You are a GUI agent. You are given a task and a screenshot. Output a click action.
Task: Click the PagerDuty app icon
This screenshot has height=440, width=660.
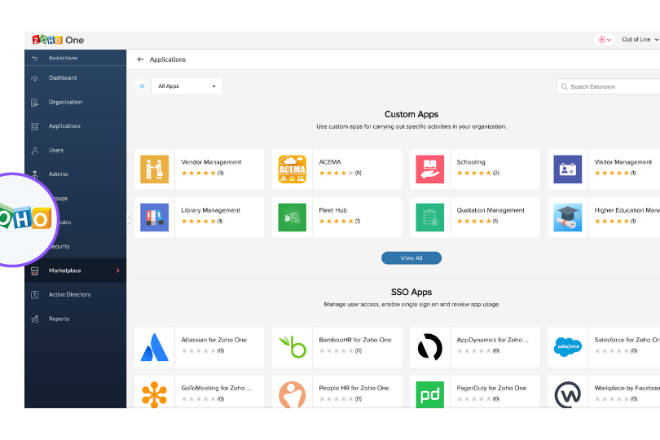(x=429, y=395)
